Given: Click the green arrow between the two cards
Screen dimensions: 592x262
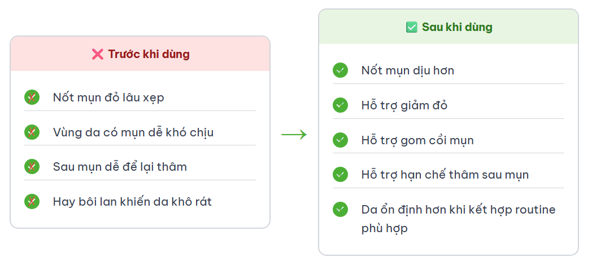Looking at the screenshot, I should (x=294, y=135).
